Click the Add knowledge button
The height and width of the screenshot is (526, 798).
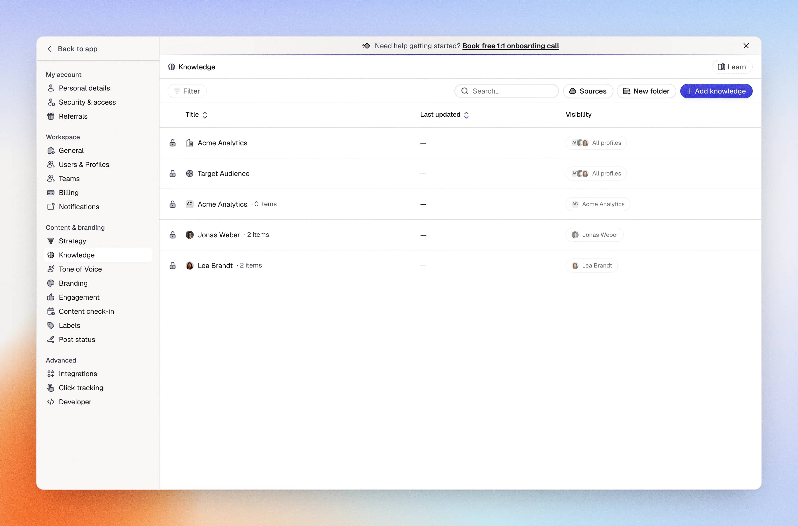(x=716, y=91)
